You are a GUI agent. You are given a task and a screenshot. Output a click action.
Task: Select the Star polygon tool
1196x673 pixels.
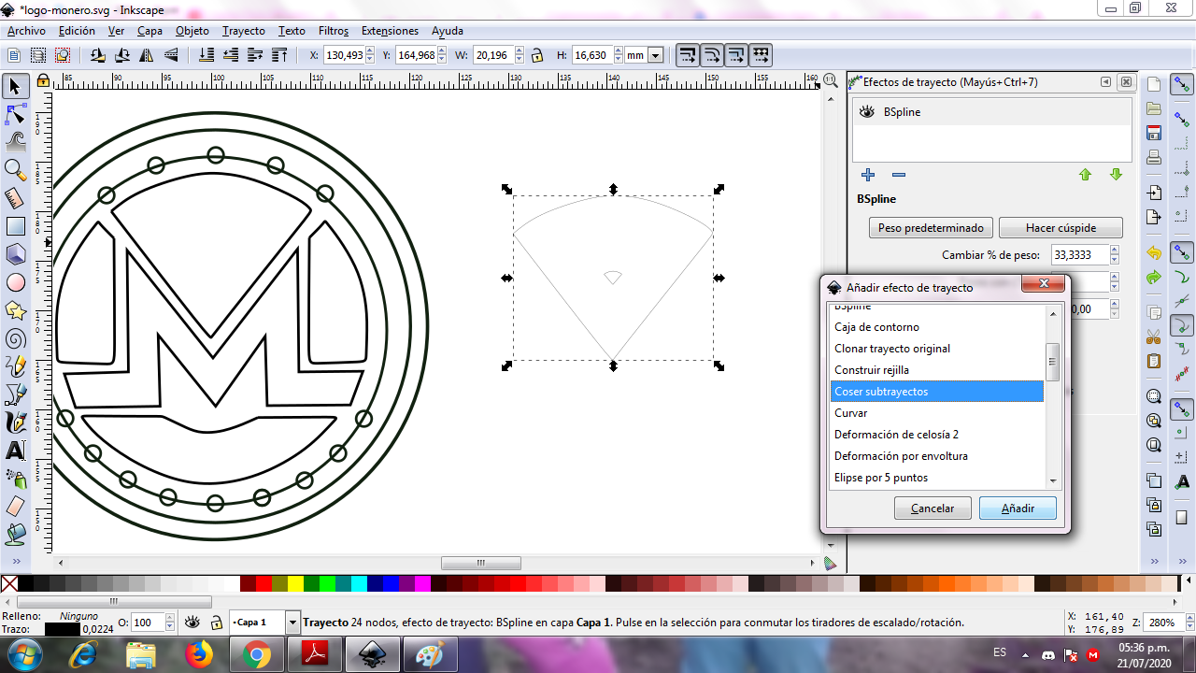pos(15,310)
